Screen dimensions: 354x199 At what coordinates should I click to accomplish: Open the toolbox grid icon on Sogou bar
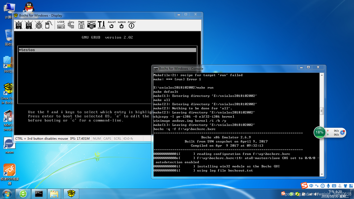(x=351, y=186)
